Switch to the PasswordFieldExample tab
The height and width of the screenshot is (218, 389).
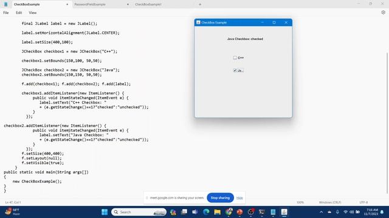(90, 4)
